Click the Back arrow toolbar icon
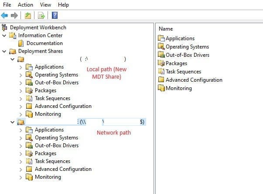Screen dimensions: 263x194 point(5,16)
